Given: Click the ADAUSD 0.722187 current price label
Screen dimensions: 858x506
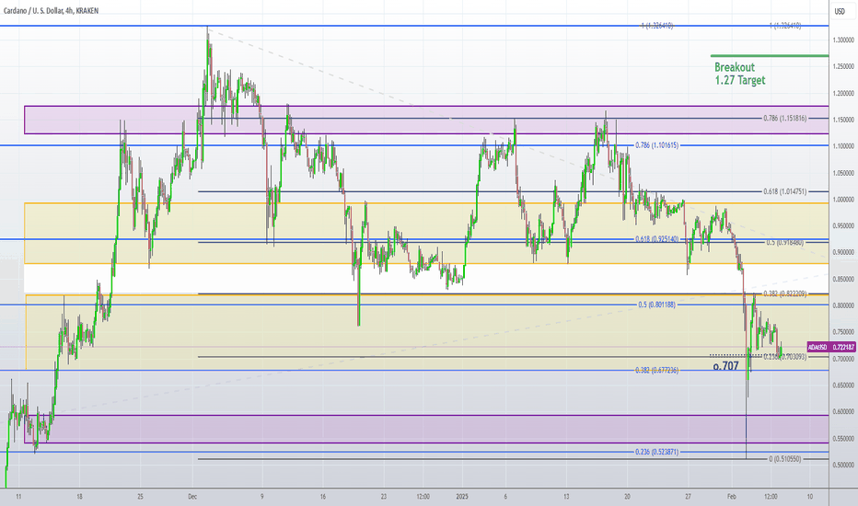Looking at the screenshot, I should (831, 347).
